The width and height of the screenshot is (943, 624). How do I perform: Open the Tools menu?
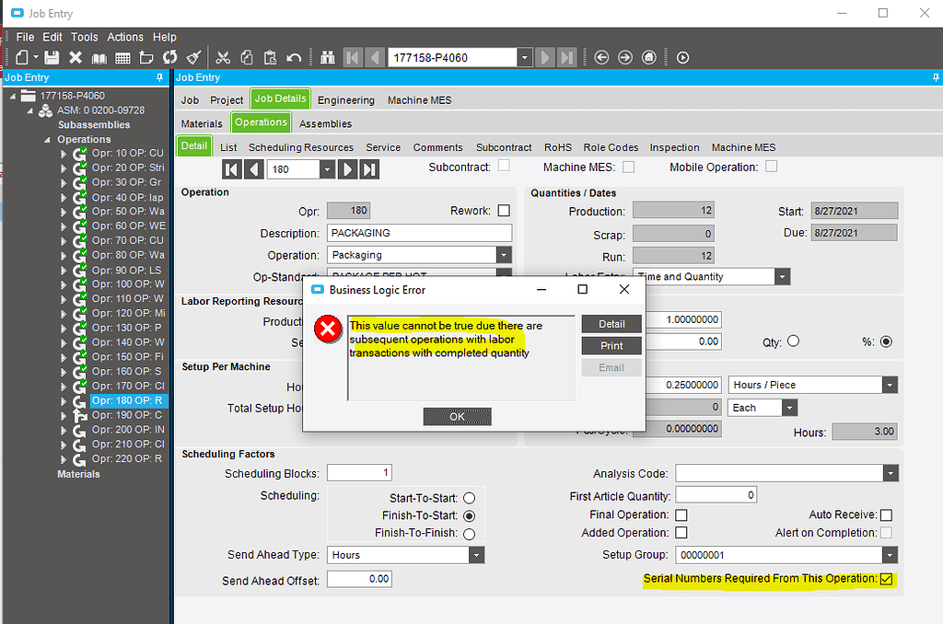pyautogui.click(x=84, y=37)
